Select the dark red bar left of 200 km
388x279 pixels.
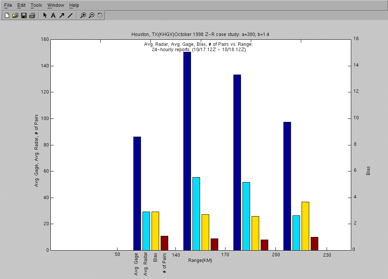[264, 245]
